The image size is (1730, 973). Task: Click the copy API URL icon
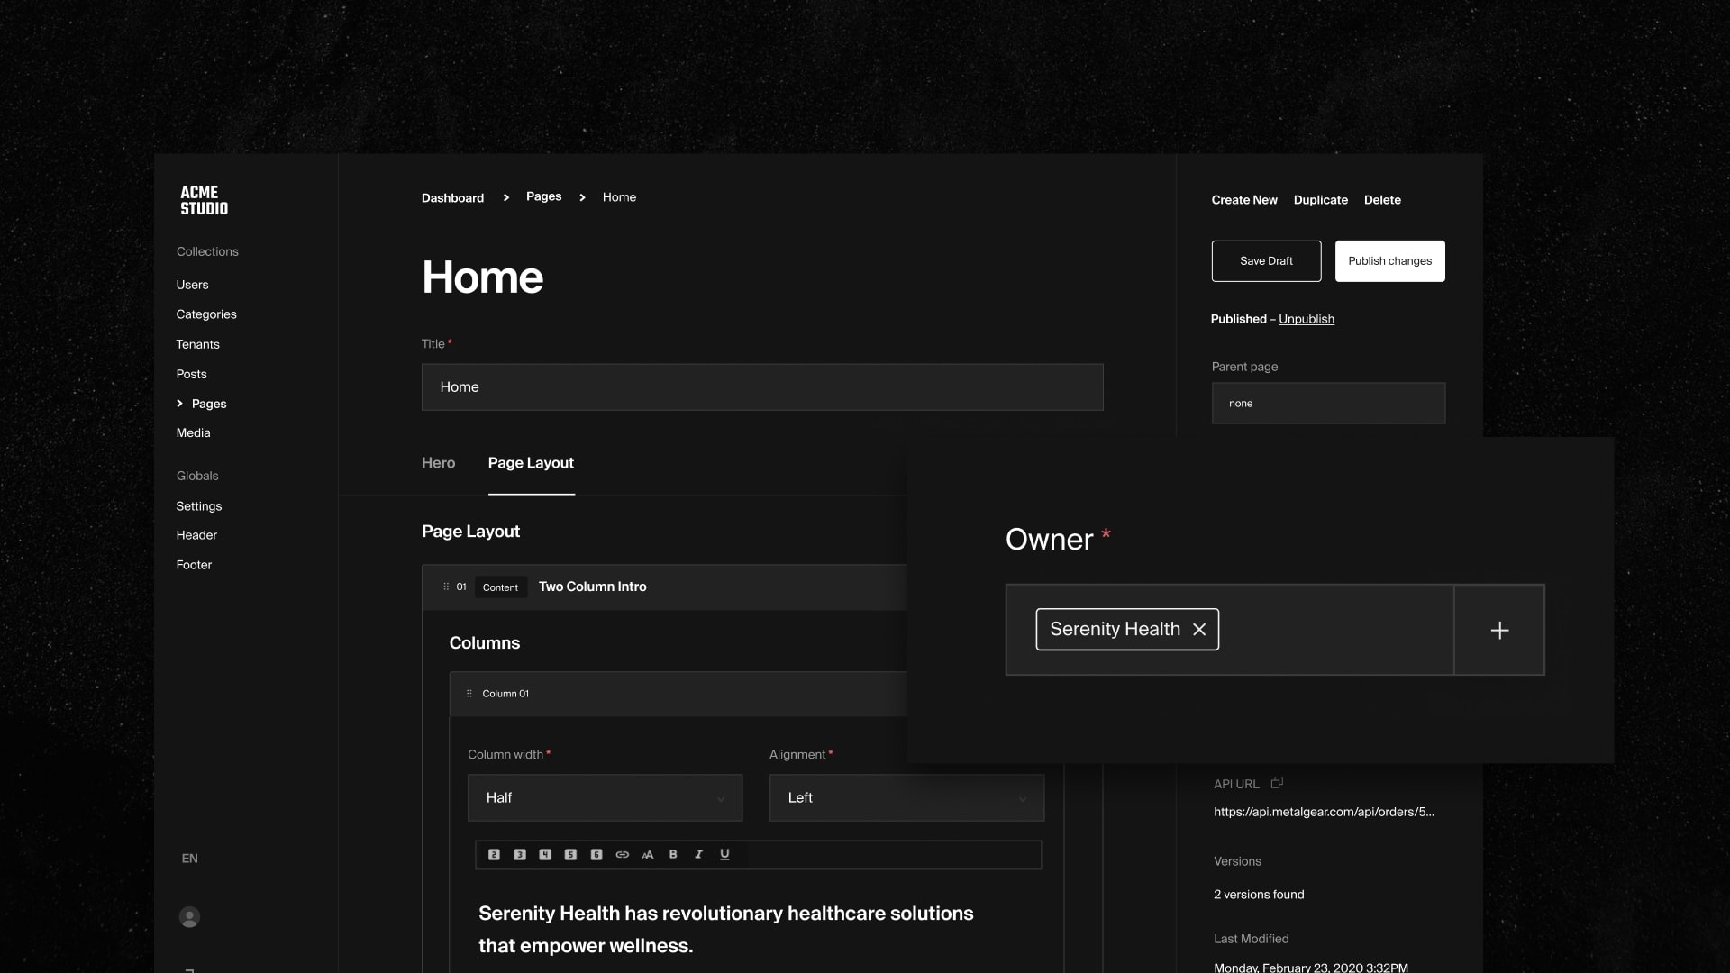(1276, 784)
